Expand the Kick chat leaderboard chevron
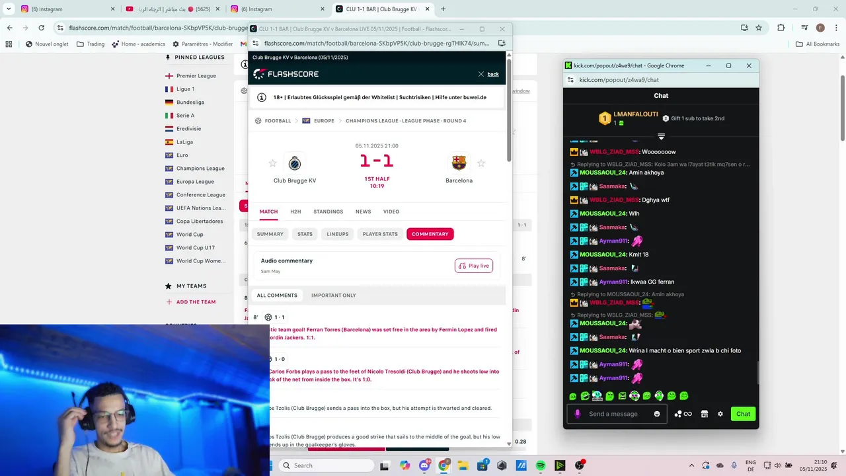Viewport: 846px width, 476px height. pos(661,137)
